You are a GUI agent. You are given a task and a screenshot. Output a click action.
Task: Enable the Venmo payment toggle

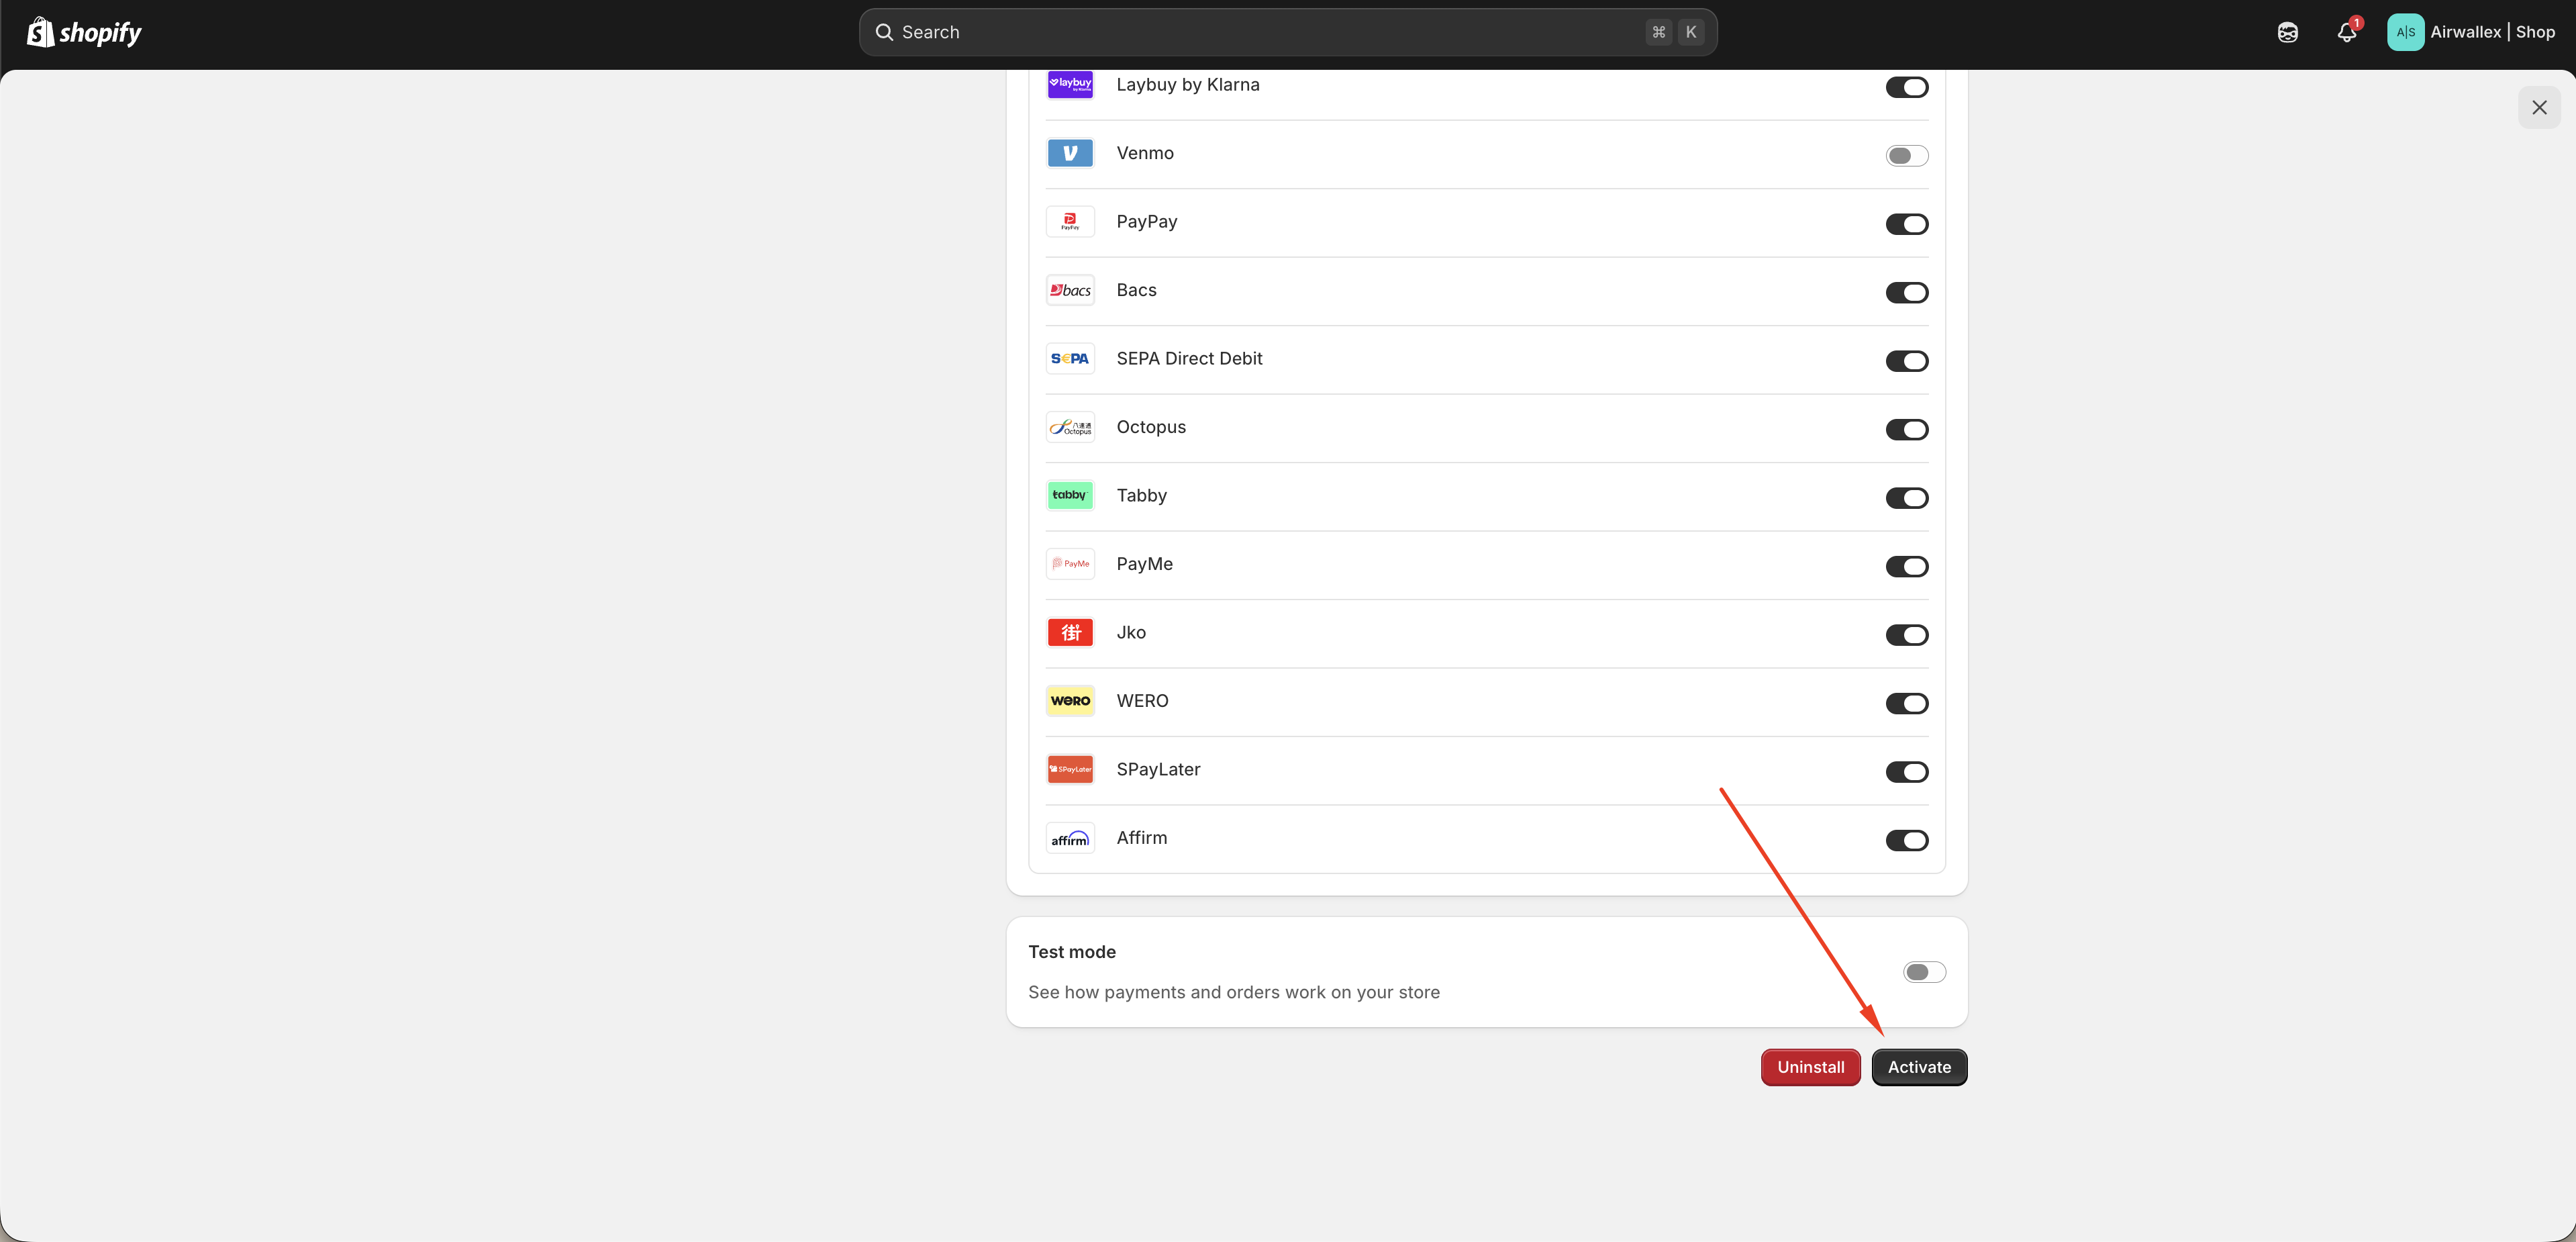pyautogui.click(x=1906, y=156)
